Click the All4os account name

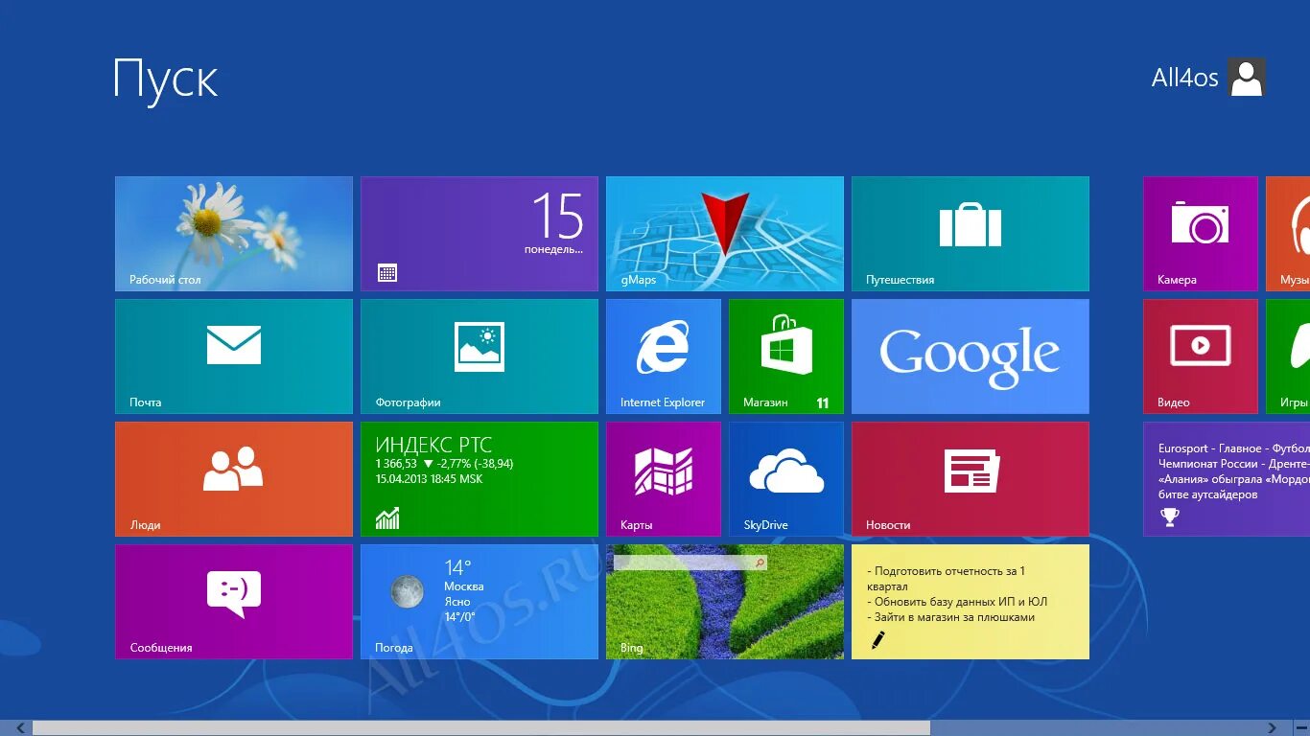(1185, 78)
